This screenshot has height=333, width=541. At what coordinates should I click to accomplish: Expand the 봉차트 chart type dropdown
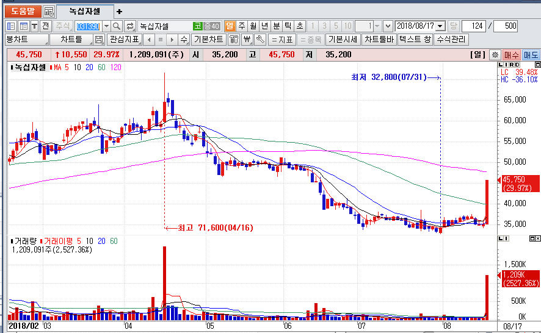coord(23,40)
